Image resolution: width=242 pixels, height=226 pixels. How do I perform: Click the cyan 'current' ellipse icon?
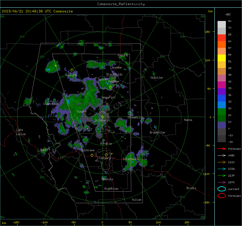222,189
